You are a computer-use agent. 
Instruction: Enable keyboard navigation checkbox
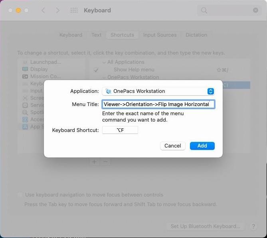tap(20, 195)
